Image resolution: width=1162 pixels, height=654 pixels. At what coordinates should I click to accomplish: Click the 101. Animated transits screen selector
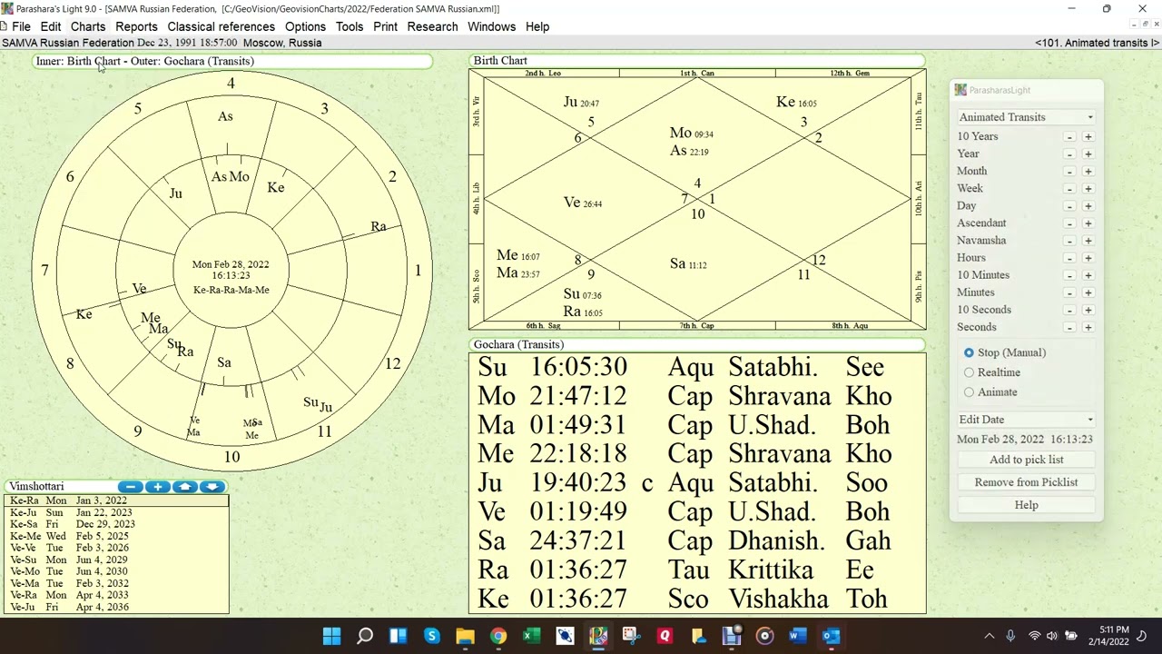click(x=1097, y=43)
